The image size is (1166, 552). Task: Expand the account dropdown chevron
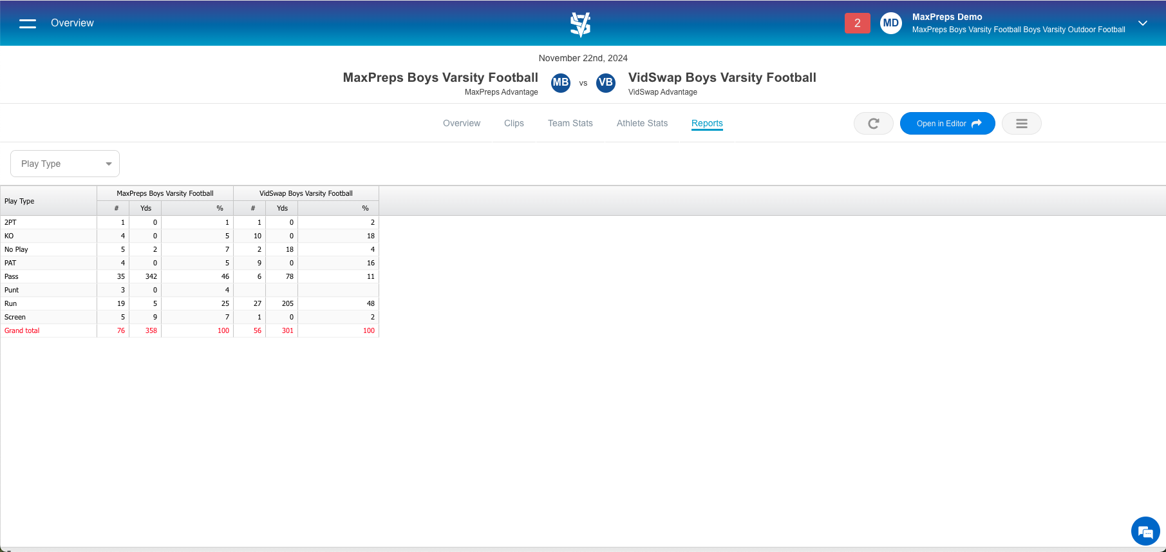(x=1143, y=23)
